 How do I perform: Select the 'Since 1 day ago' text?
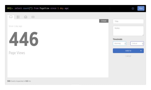click(15, 26)
